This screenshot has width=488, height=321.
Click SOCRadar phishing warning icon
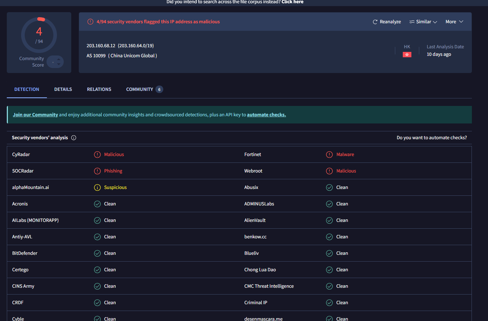coord(97,171)
